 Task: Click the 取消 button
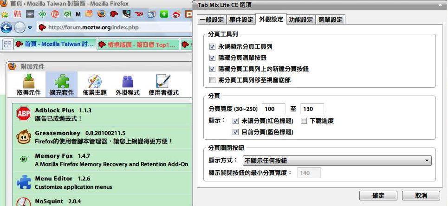click(421, 196)
